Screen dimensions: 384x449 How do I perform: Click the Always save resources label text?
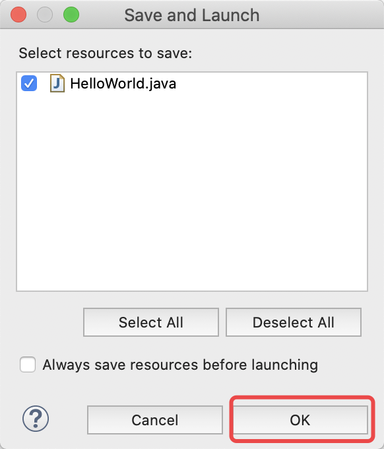[180, 364]
